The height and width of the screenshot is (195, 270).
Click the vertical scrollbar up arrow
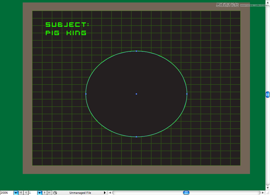pyautogui.click(x=268, y=2)
